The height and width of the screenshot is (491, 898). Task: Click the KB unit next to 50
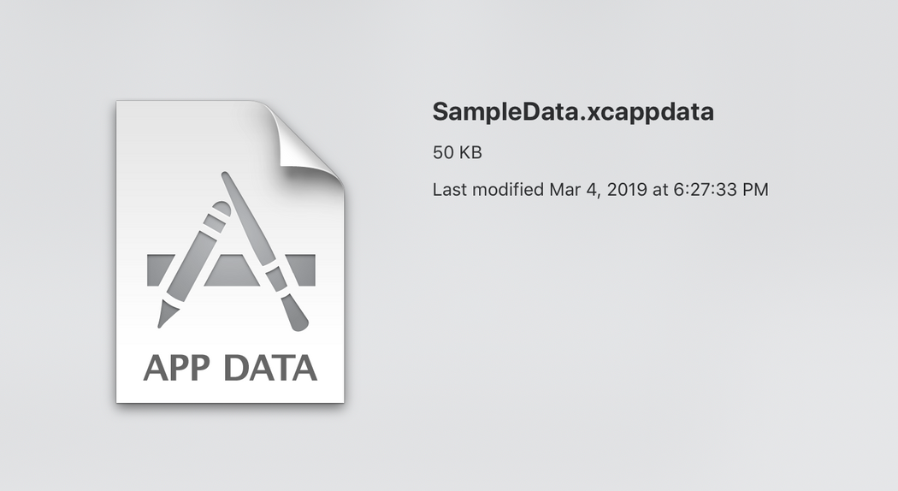[470, 152]
